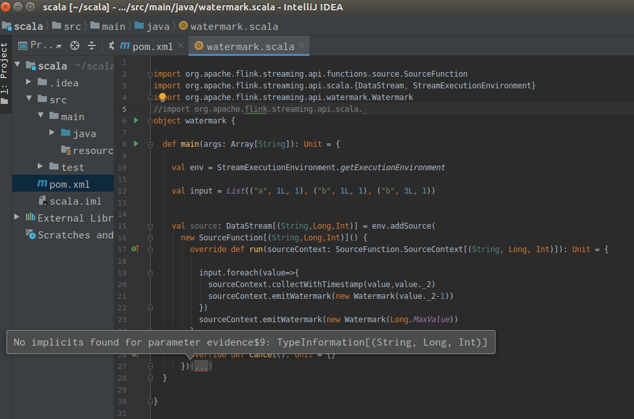Screen dimensions: 634x419
Task: Click the commented import on line 5
Action: (x=260, y=109)
